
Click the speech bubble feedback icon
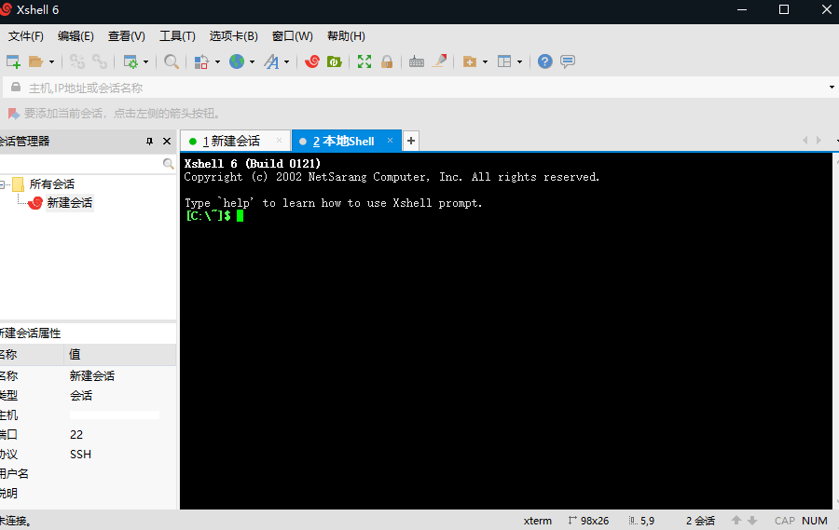(568, 61)
